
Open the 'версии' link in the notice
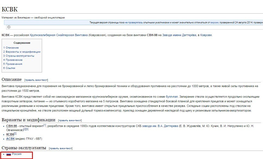pyautogui.click(x=214, y=23)
